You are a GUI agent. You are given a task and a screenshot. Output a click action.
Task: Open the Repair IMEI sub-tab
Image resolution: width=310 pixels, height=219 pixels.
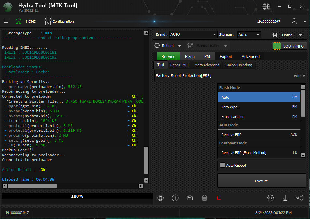click(179, 65)
